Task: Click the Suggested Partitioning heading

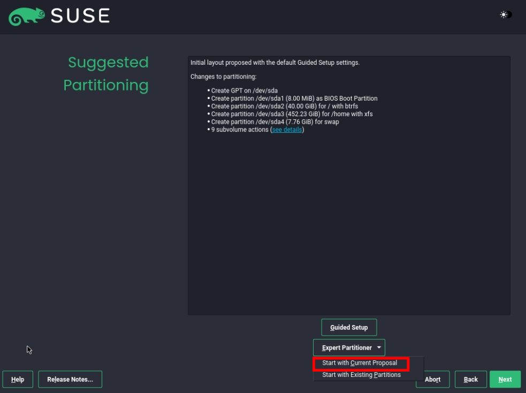Action: click(106, 73)
